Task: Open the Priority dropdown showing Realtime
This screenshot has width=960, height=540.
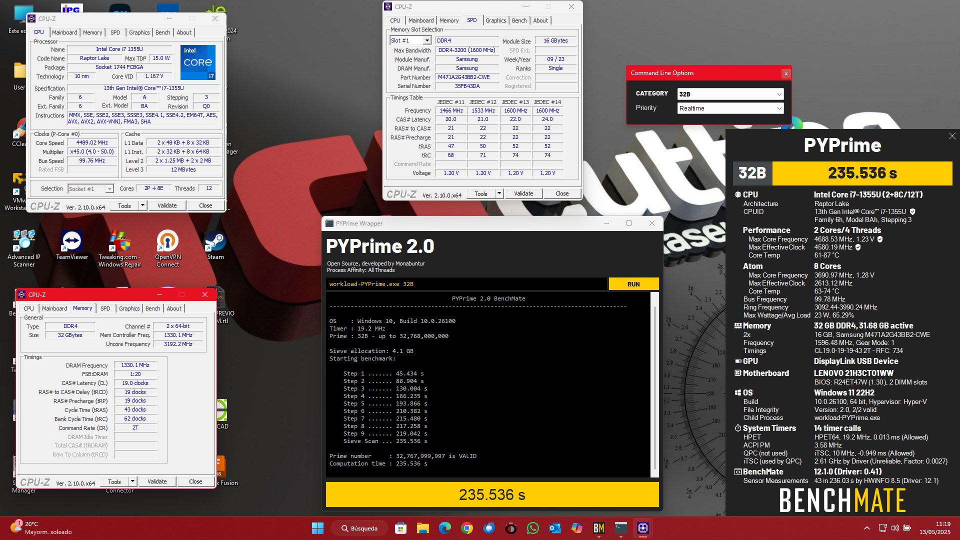Action: 730,108
